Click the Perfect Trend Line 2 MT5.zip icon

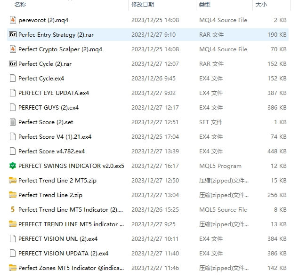click(x=13, y=180)
